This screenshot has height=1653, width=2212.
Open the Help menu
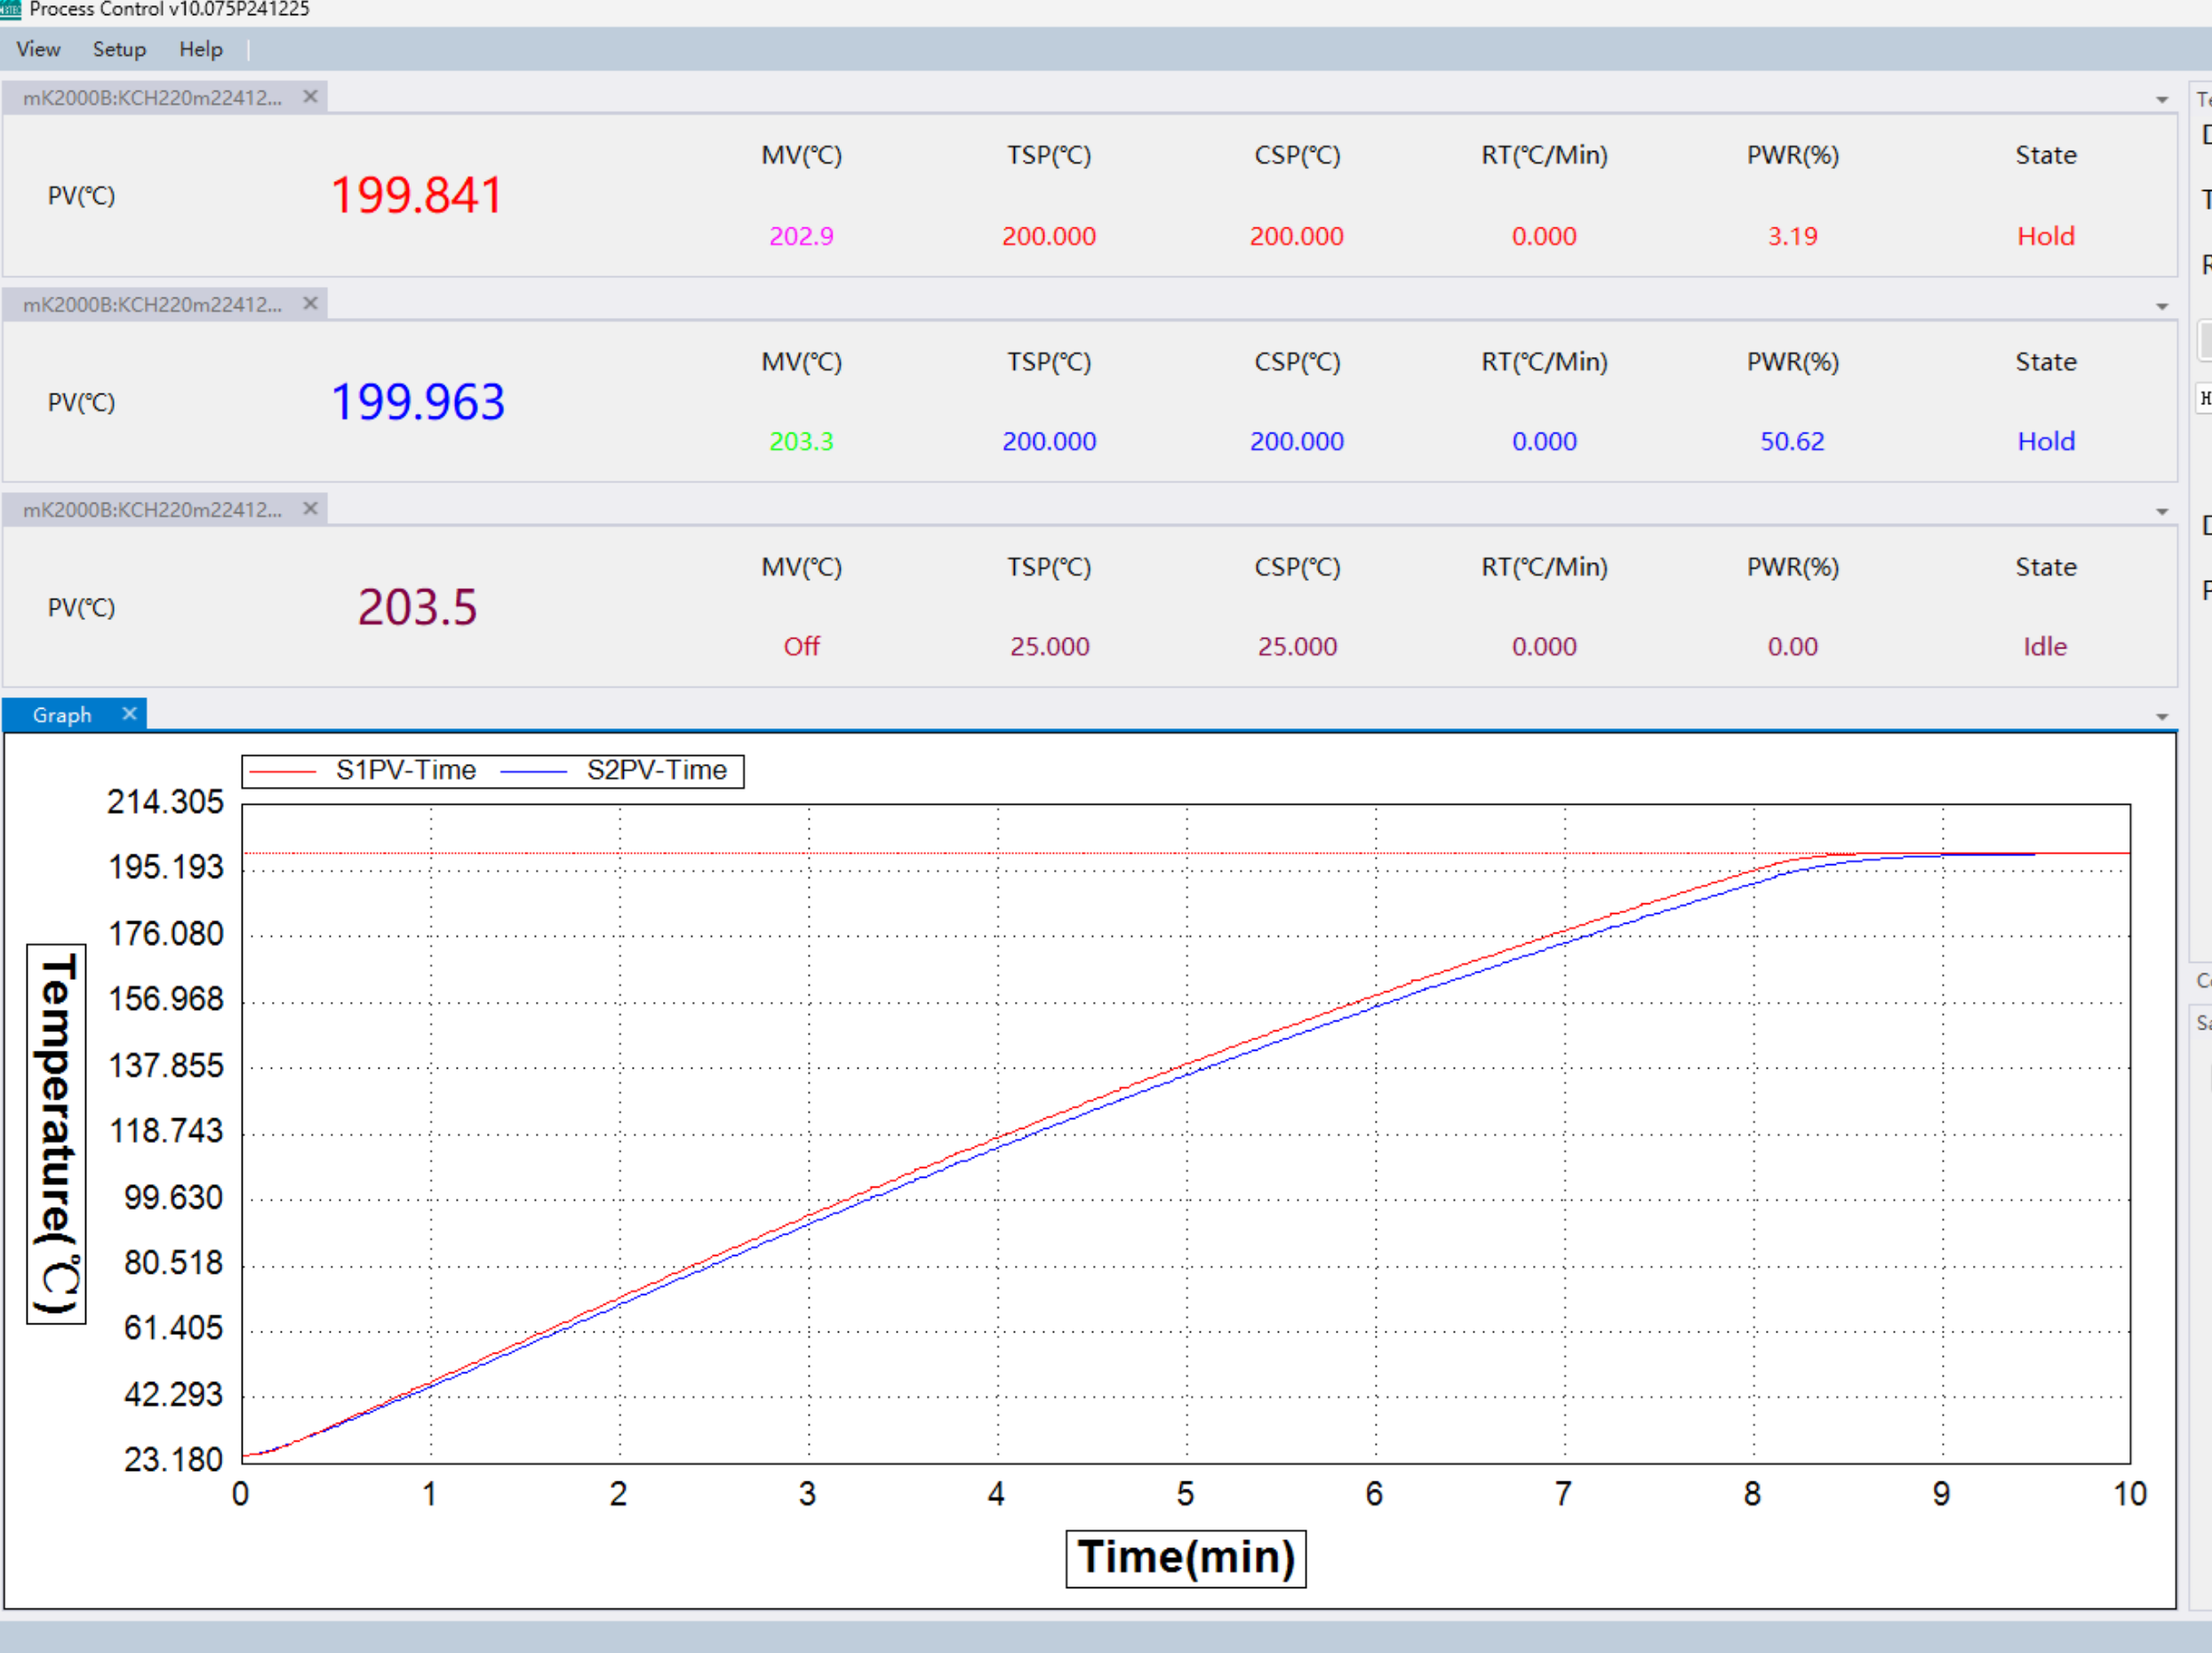click(201, 49)
